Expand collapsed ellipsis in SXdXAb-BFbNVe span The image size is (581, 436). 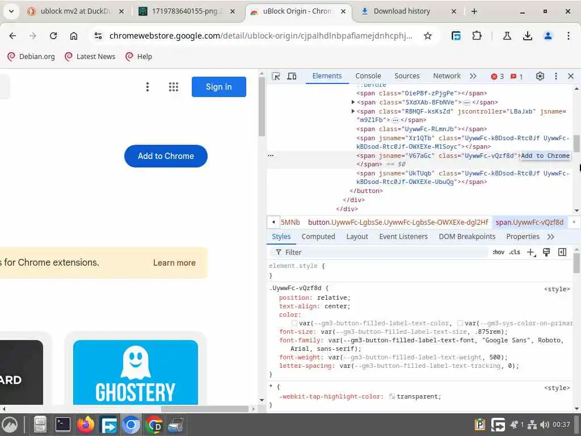coord(466,102)
